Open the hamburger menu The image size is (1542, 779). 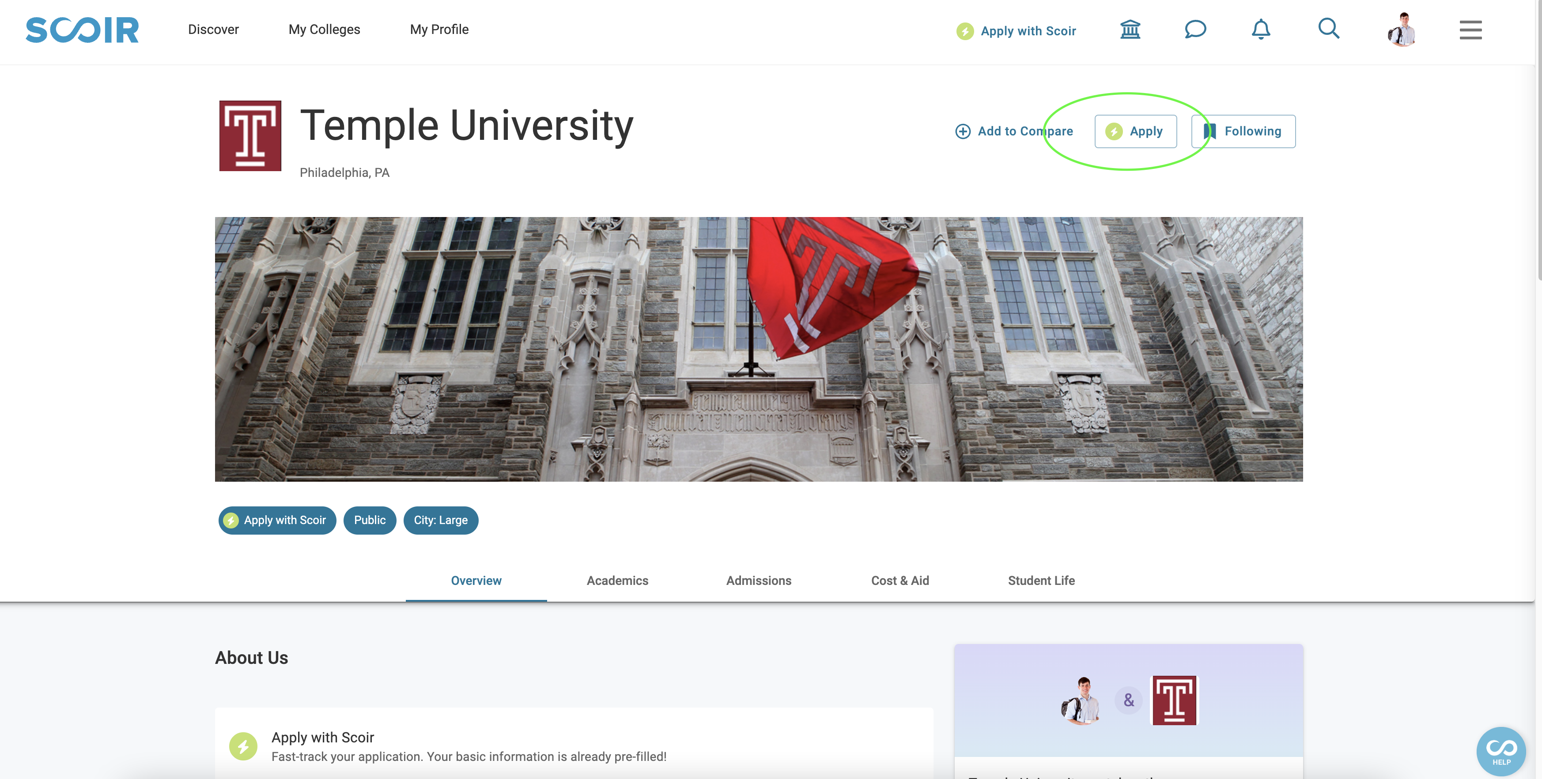tap(1470, 29)
